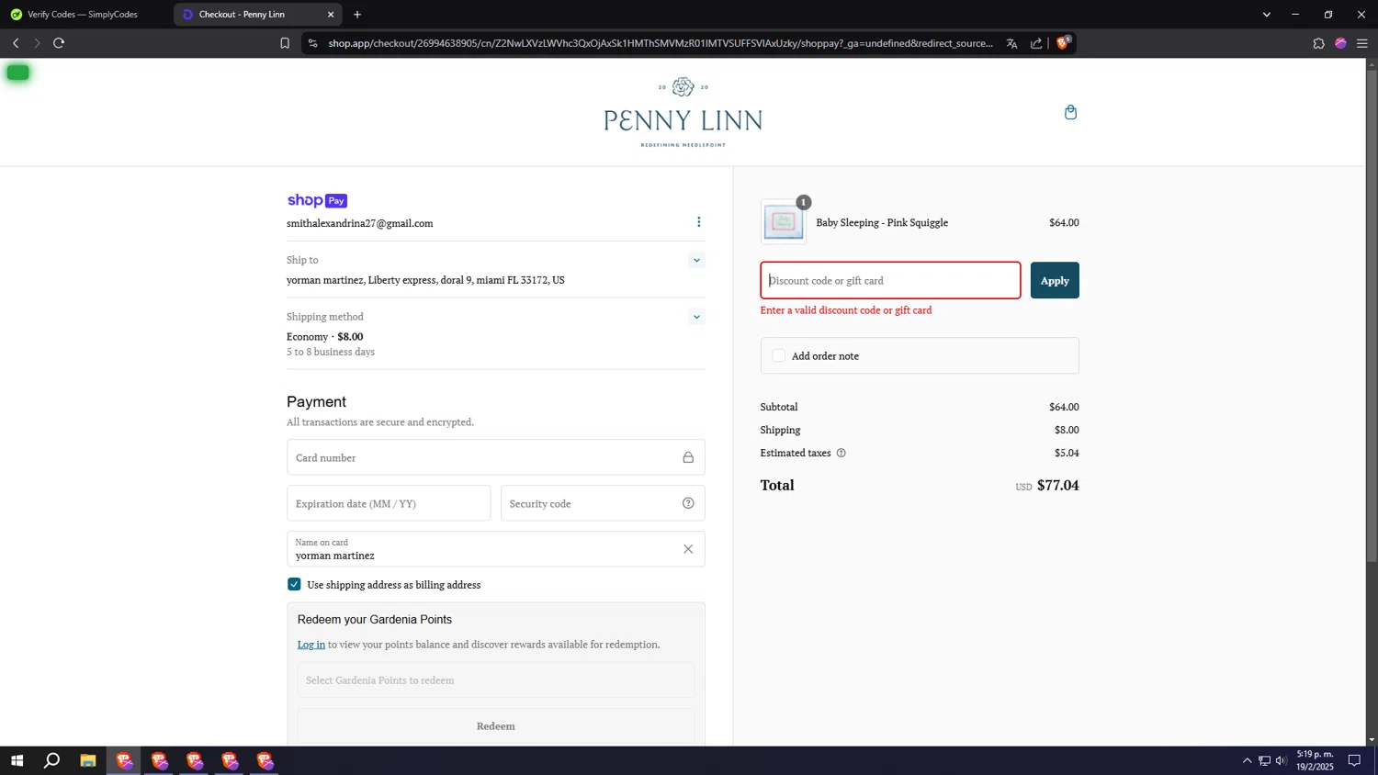Show hidden system tray icons
This screenshot has height=775, width=1378.
coord(1247,760)
